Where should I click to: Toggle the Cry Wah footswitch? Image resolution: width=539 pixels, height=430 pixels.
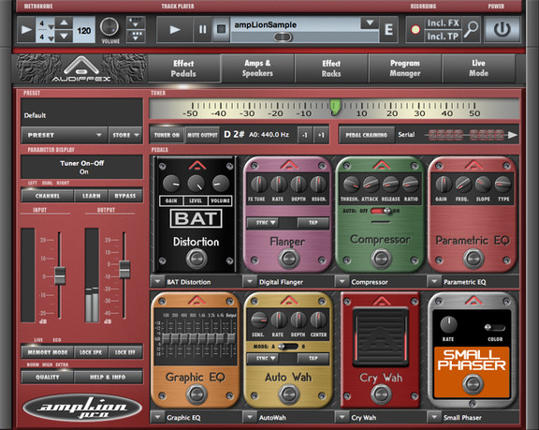(381, 394)
